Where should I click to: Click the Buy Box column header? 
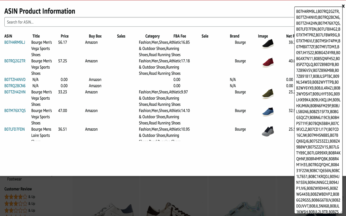click(x=95, y=36)
